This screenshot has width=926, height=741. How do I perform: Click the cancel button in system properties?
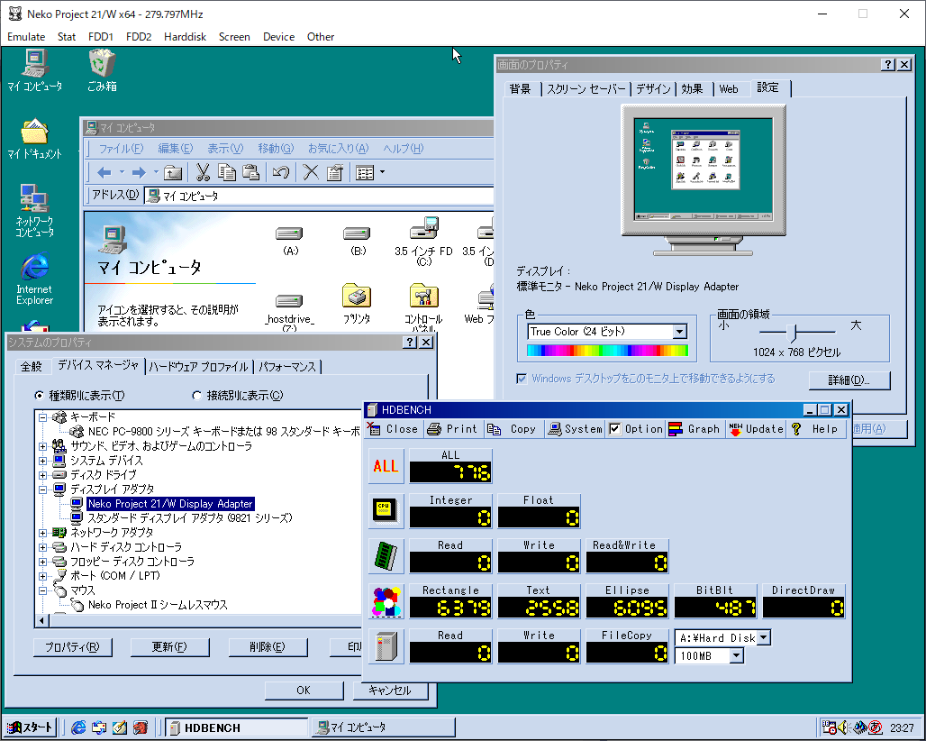point(390,691)
